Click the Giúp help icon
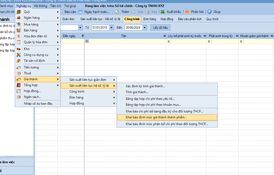 pos(210,12)
